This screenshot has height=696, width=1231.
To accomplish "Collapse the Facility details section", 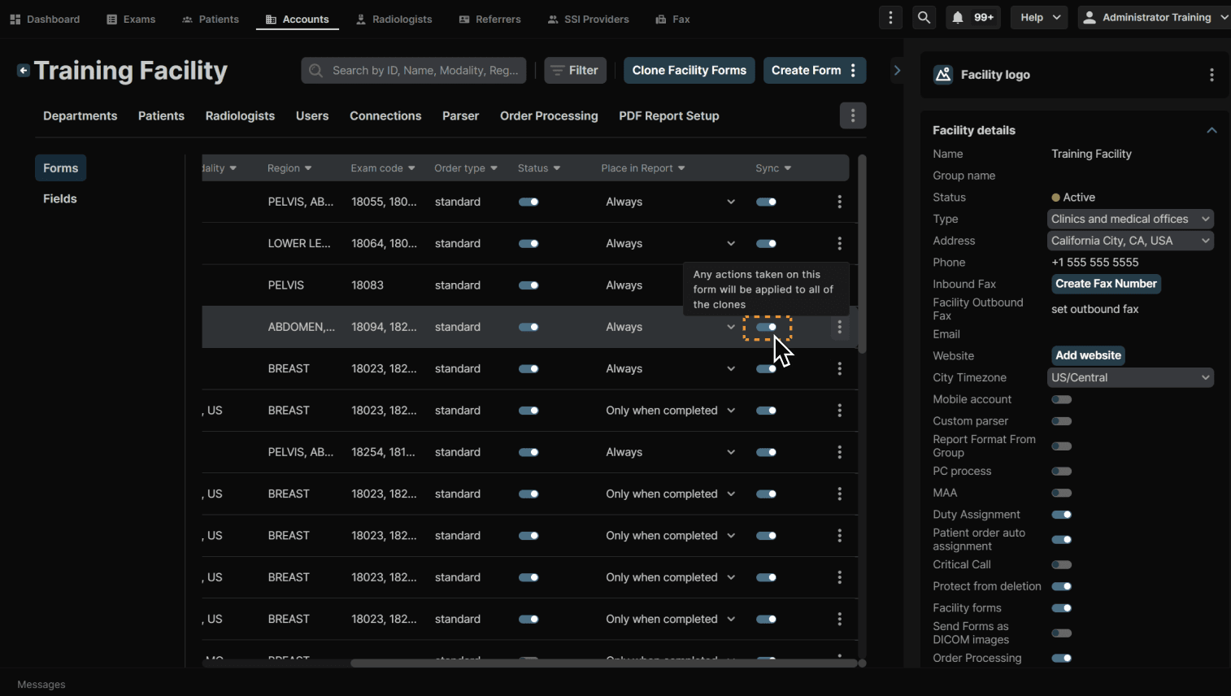I will point(1211,130).
